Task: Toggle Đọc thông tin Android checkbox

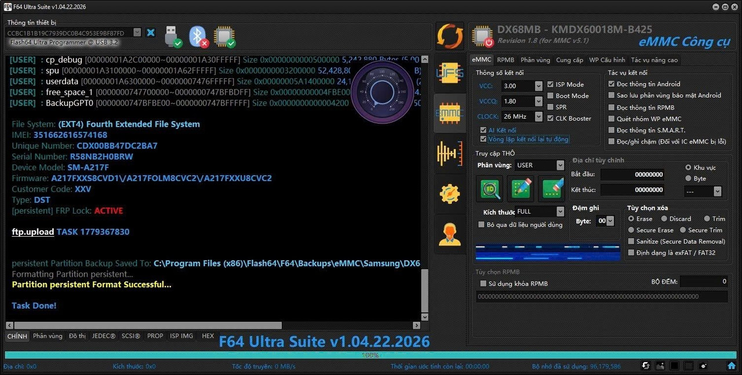Action: [x=612, y=84]
